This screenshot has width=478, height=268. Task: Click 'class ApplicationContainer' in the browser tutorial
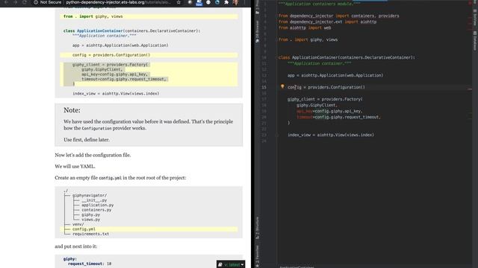pyautogui.click(x=93, y=31)
